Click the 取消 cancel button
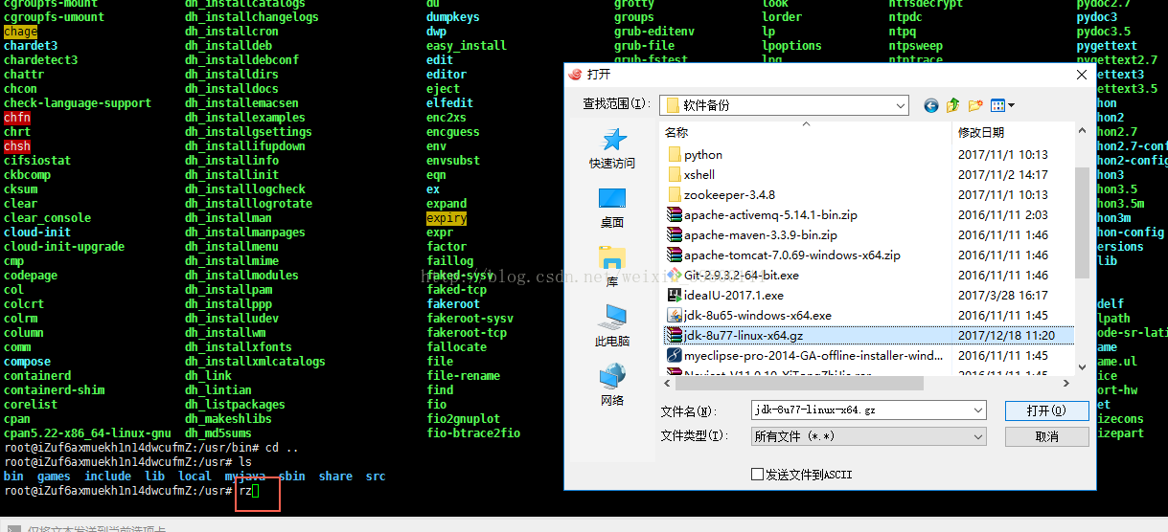Image resolution: width=1168 pixels, height=532 pixels. tap(1046, 436)
